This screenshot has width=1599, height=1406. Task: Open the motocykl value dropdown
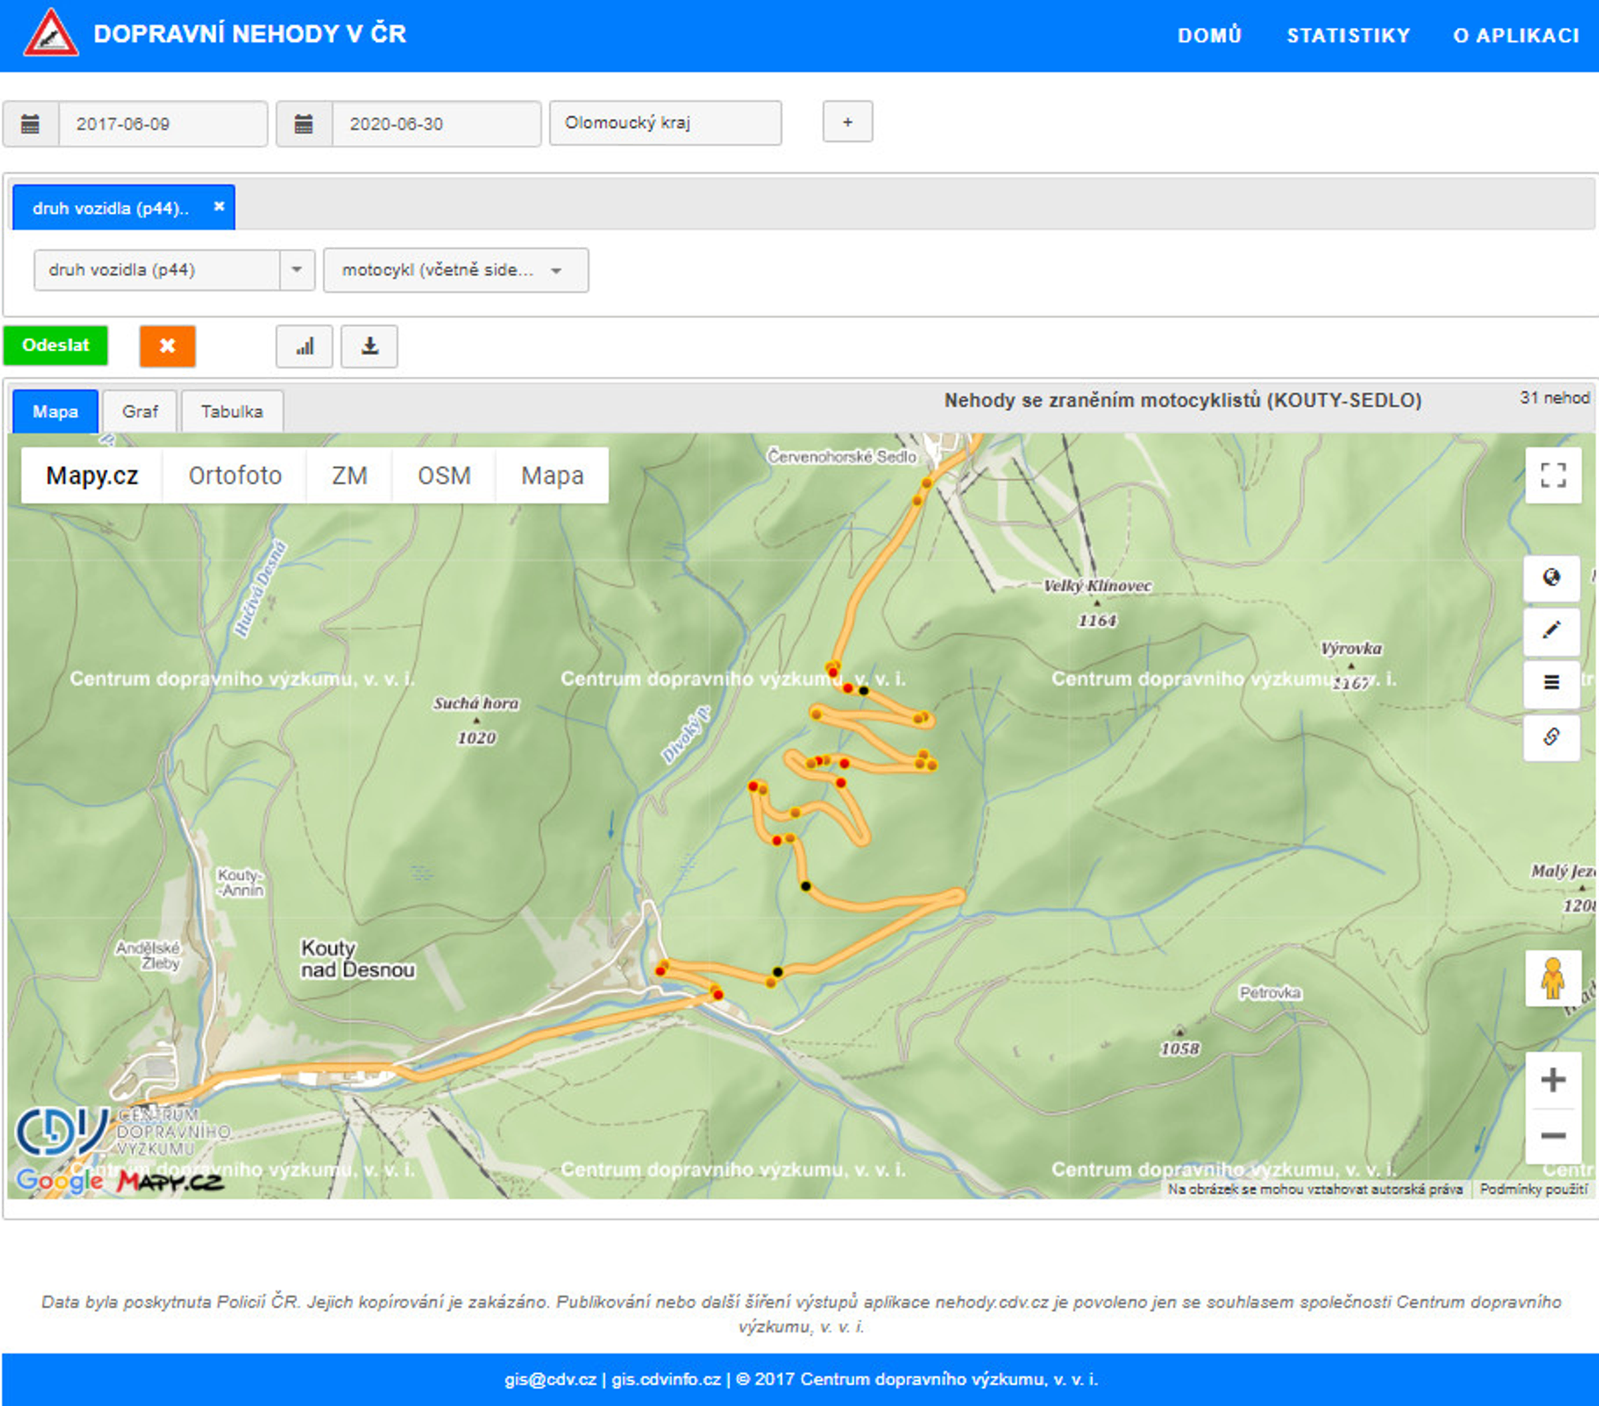pos(455,270)
